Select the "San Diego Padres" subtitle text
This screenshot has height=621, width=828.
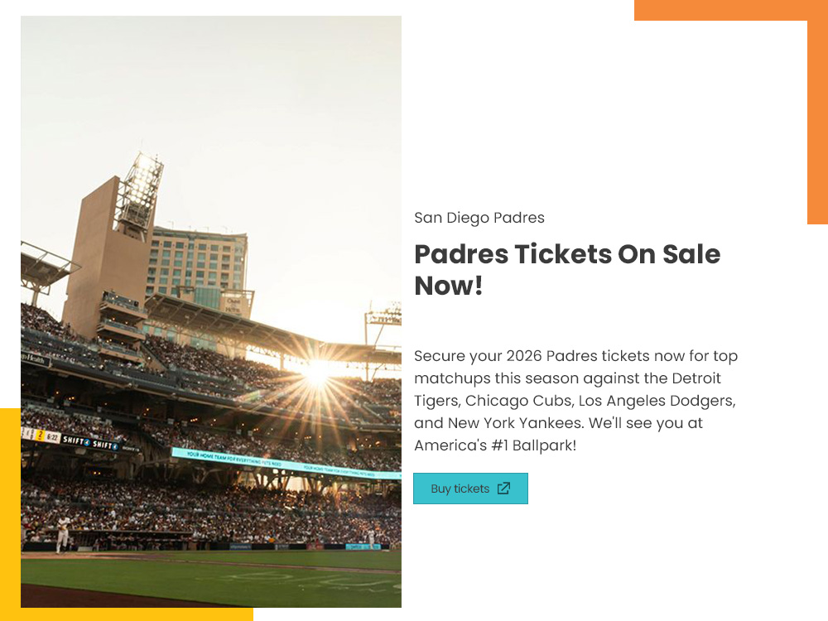coord(479,218)
